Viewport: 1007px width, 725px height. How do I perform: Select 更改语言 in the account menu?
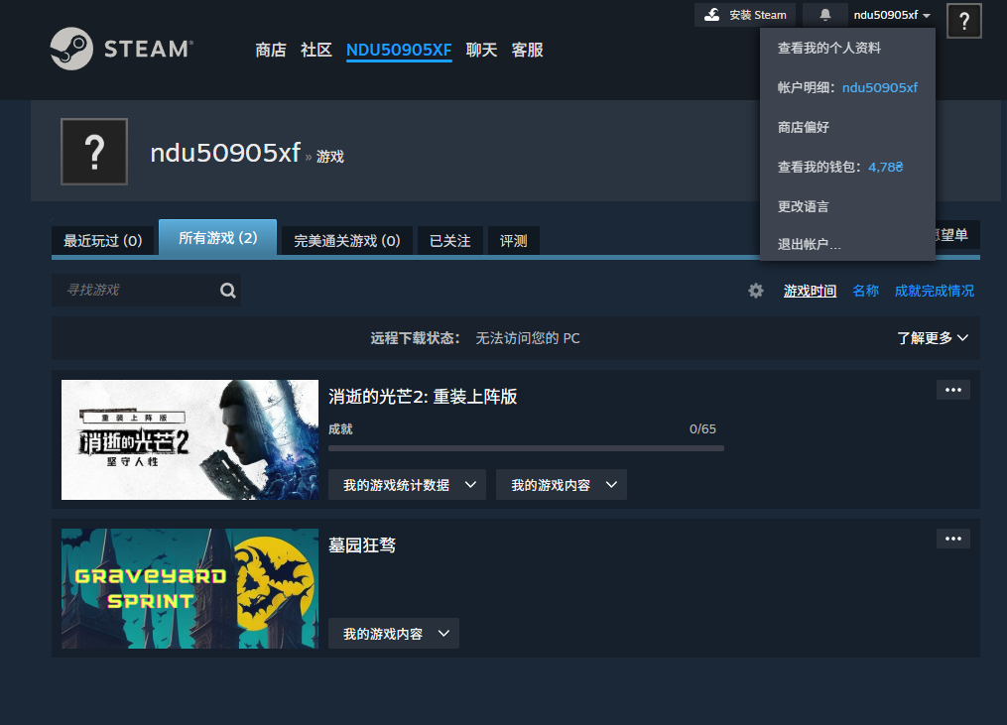point(804,206)
